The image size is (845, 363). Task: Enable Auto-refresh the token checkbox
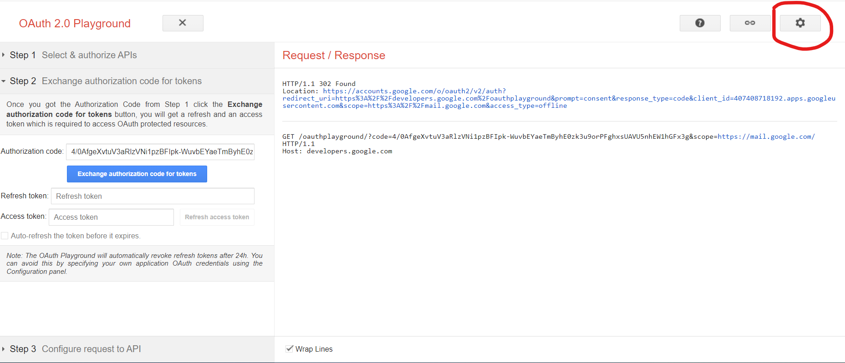(5, 236)
